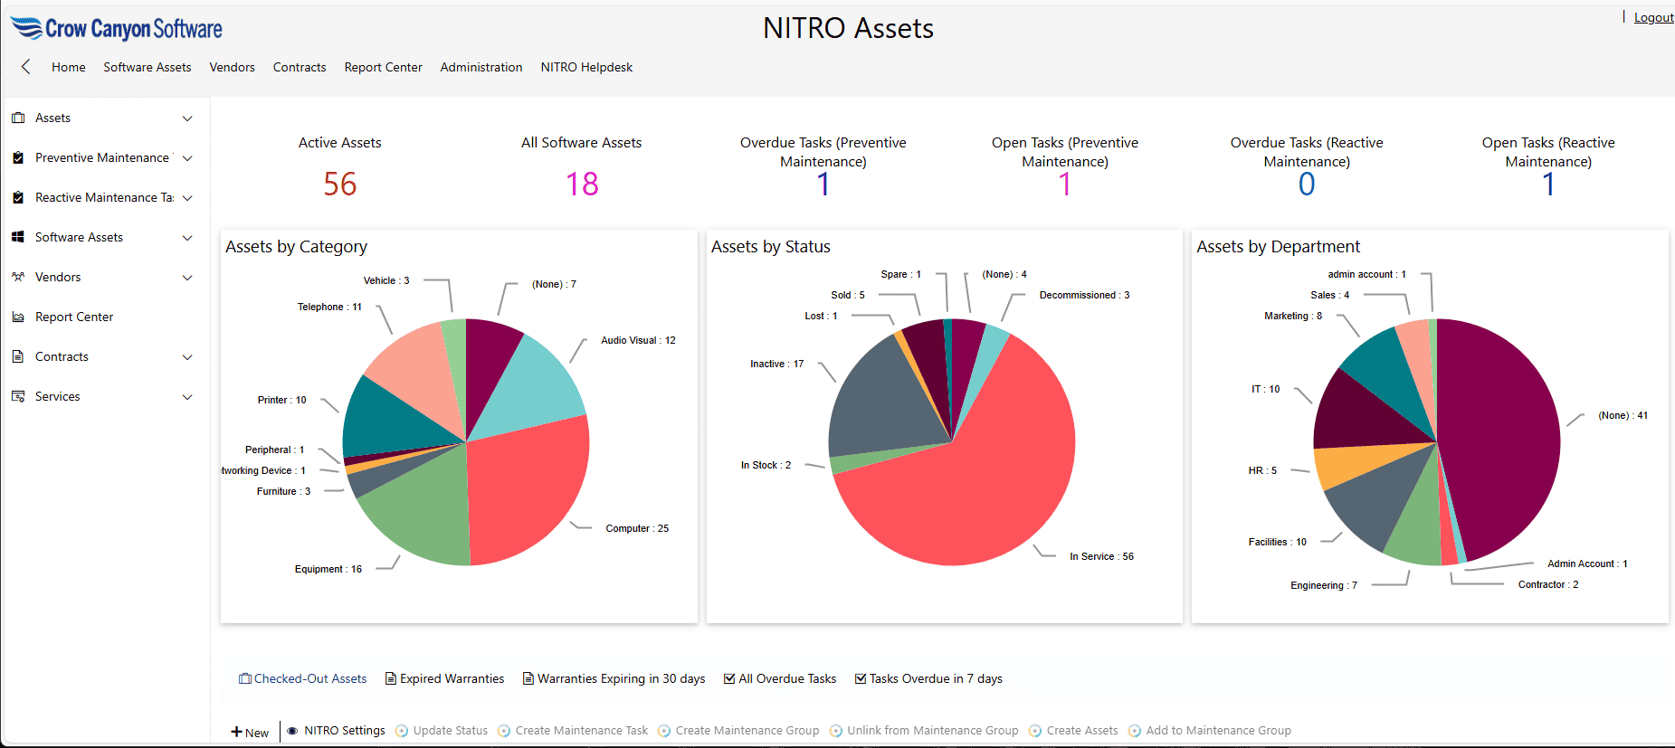Click the Open Tasks (Reactive Maintenance) tile

tap(1548, 167)
